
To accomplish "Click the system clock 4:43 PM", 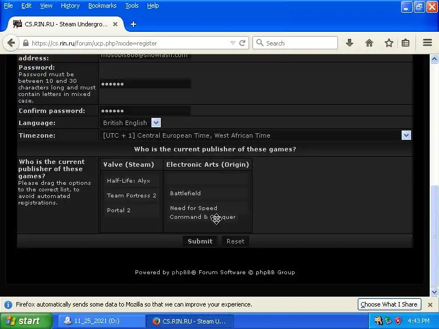I will (x=419, y=321).
